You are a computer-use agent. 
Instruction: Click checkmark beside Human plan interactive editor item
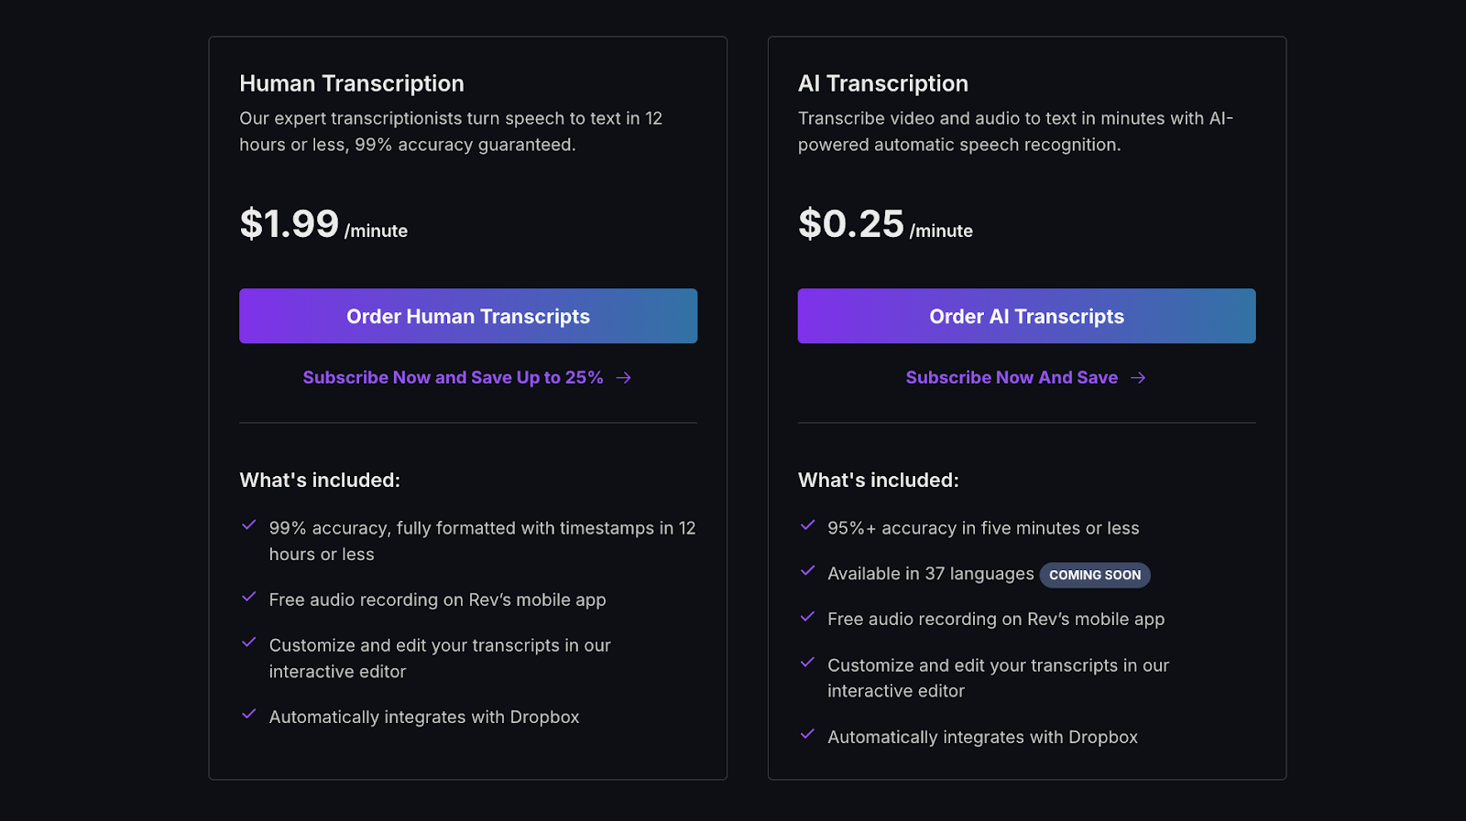(x=248, y=643)
